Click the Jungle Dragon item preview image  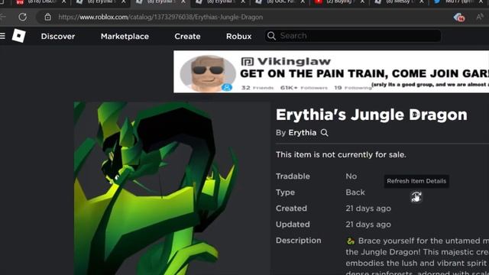pos(171,189)
